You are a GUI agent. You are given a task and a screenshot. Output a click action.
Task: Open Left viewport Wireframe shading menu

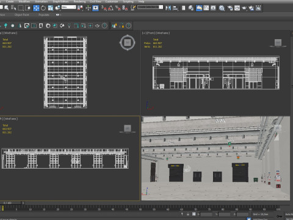[x=11, y=119]
